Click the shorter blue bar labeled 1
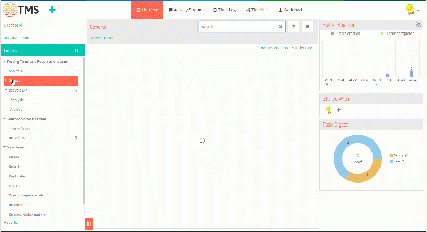The image size is (427, 232). click(388, 75)
